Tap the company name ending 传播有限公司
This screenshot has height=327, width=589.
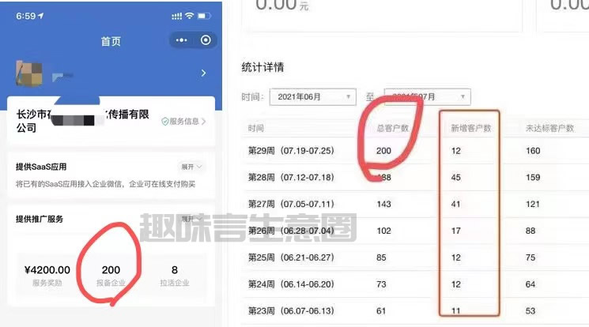[83, 121]
